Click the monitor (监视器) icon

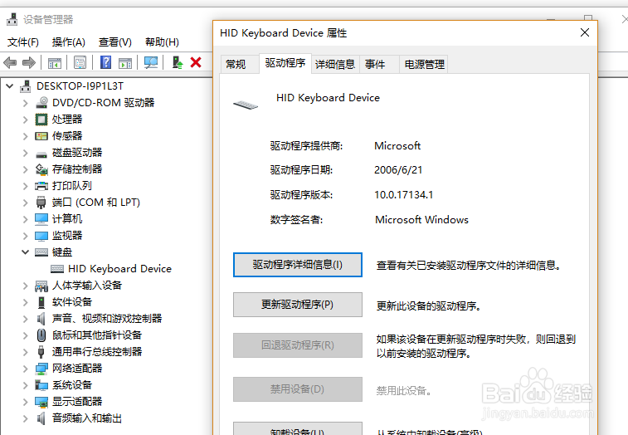(x=41, y=236)
